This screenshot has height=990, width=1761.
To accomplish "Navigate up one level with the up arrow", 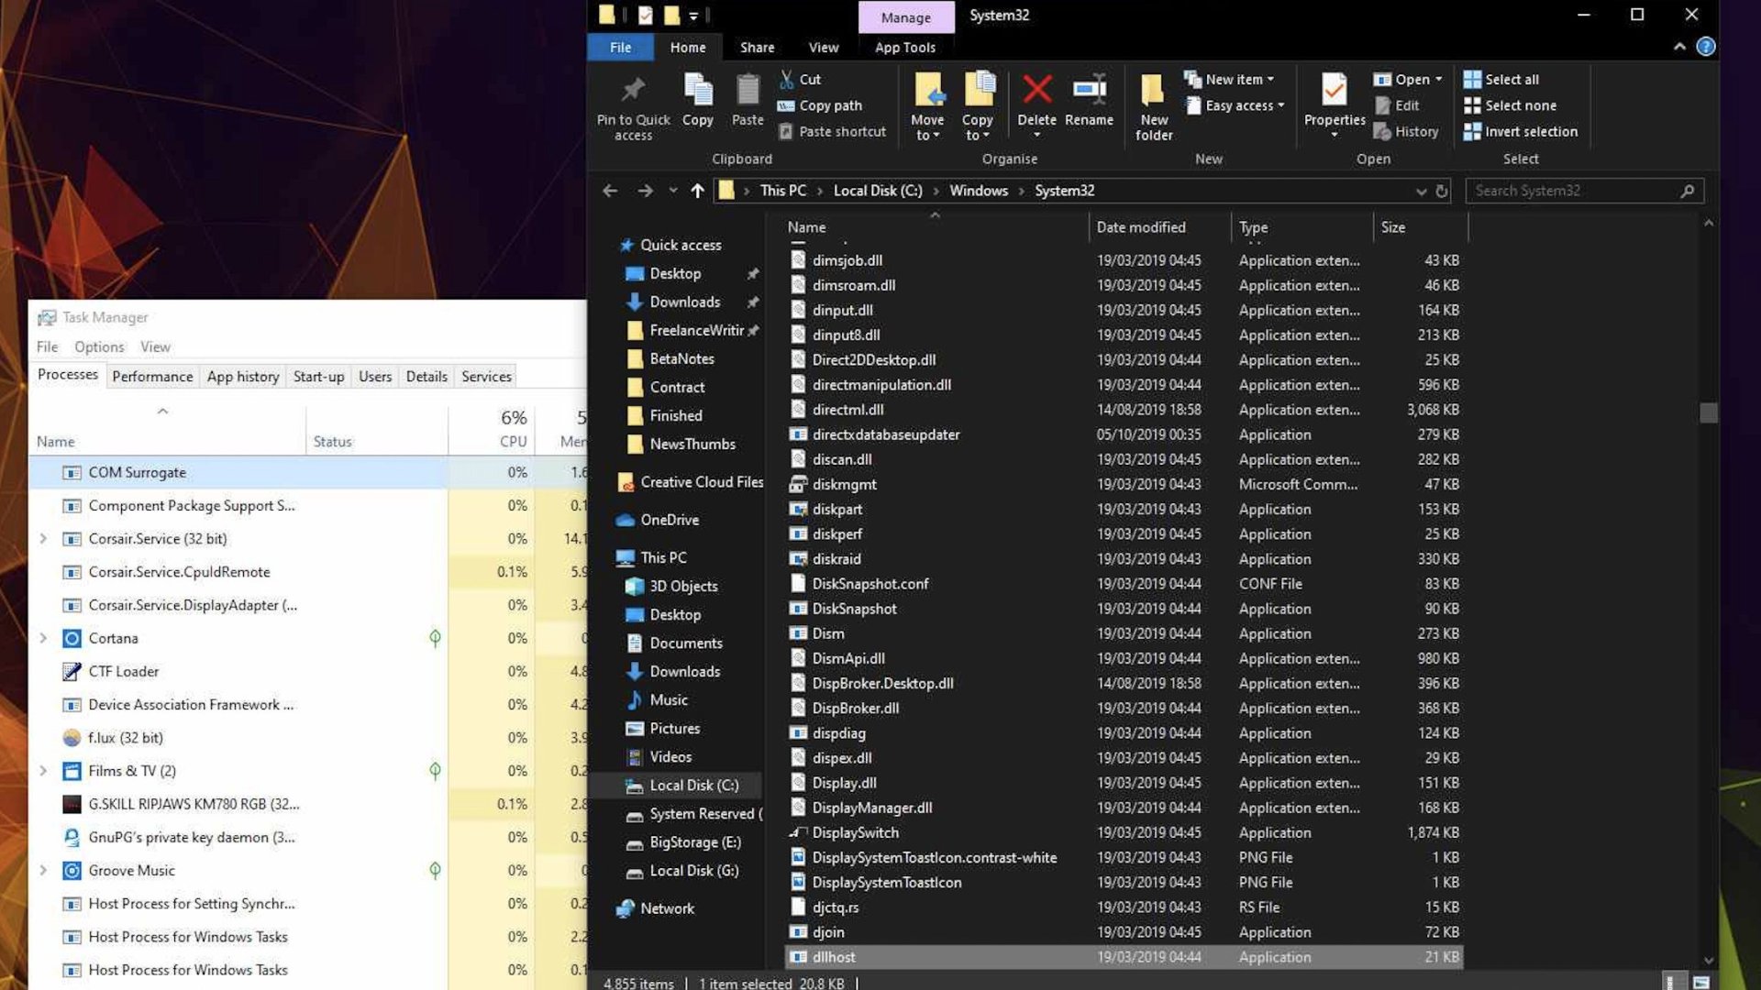I will [696, 191].
